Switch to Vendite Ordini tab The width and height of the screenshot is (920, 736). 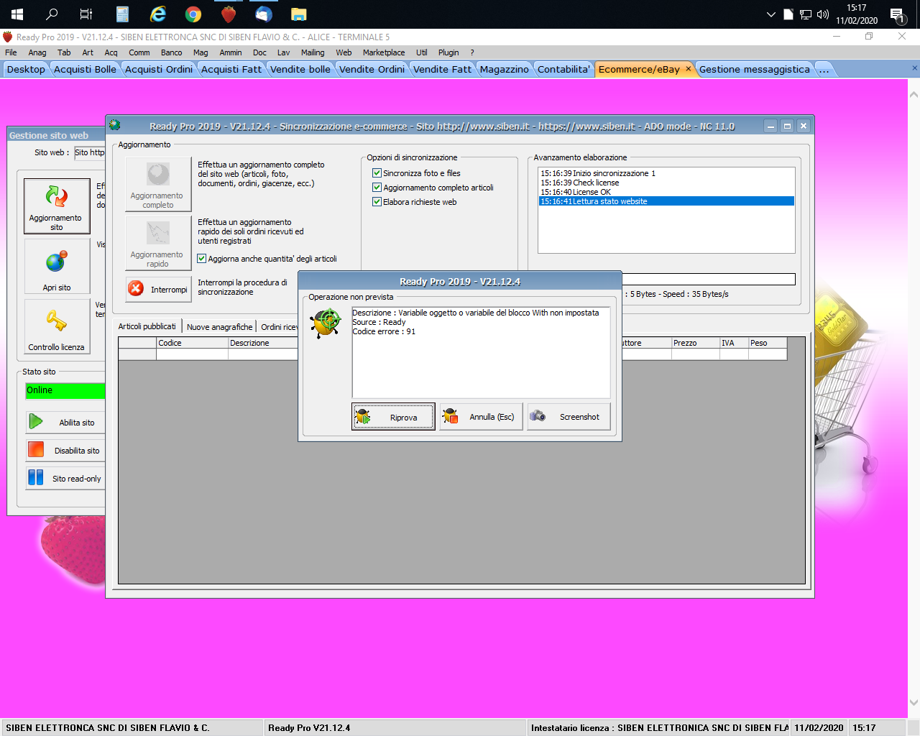coord(372,69)
